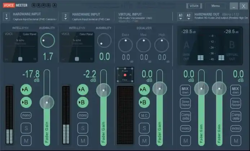Image resolution: width=250 pixels, height=151 pixels.
Task: Open Hardware Input 2 device selector
Action: (66, 17)
